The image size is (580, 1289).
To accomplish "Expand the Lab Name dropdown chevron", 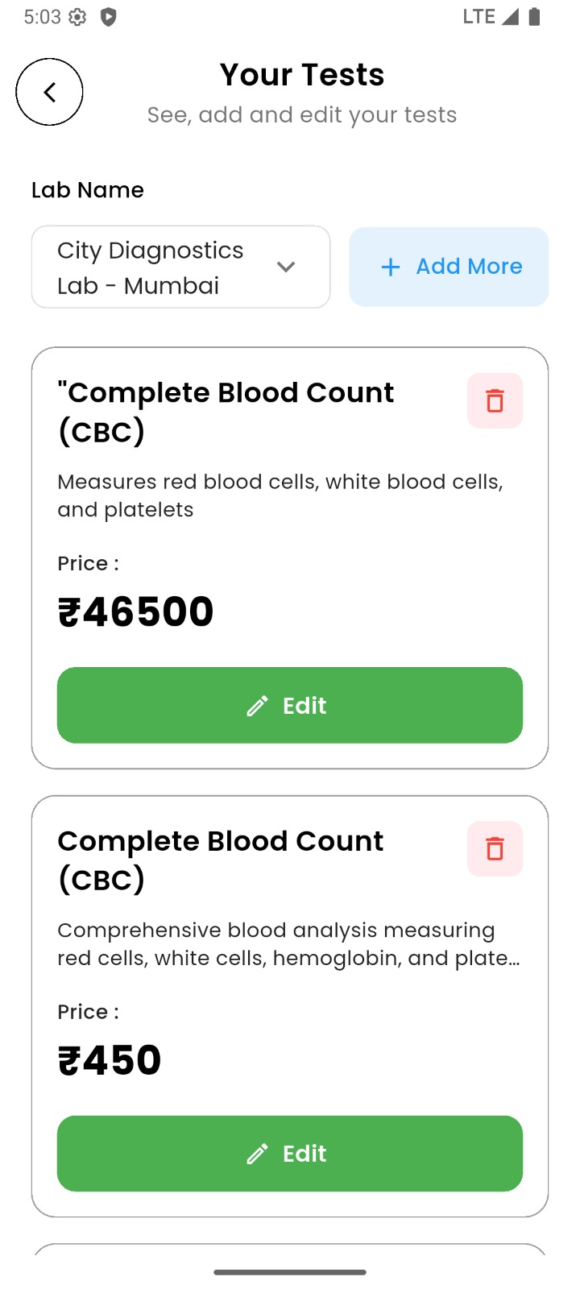I will coord(286,267).
